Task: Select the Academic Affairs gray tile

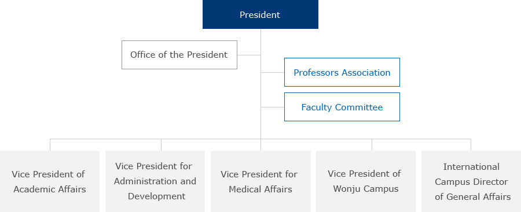Action: 50,181
